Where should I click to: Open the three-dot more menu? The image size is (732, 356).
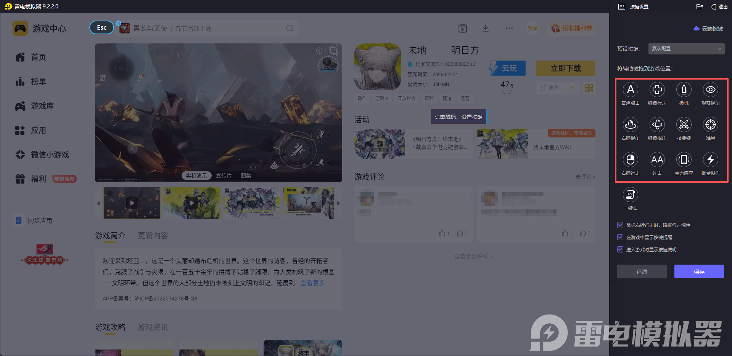pos(509,28)
